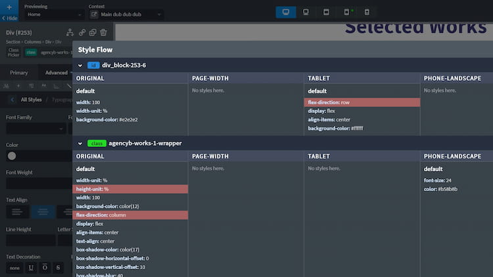Click the Context edit icon beside Main dub dub dub

94,14
